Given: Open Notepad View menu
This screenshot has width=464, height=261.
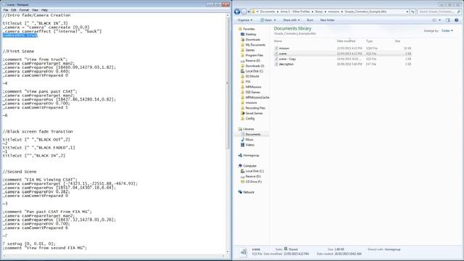Looking at the screenshot, I should [x=35, y=10].
